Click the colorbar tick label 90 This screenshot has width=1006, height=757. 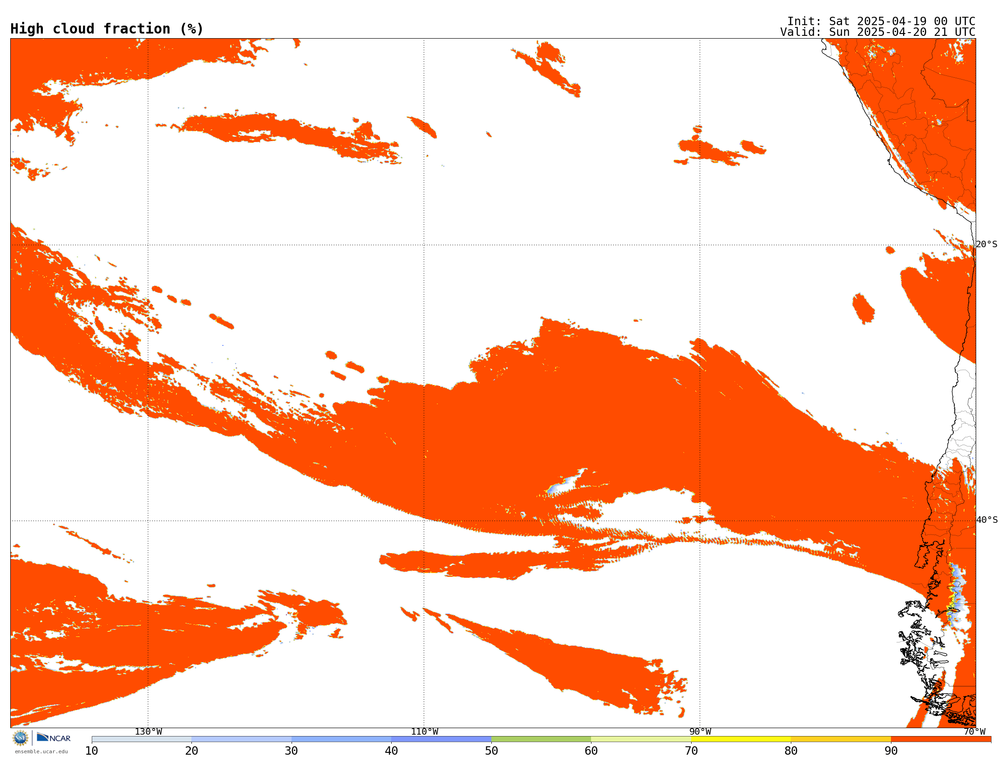coord(891,751)
